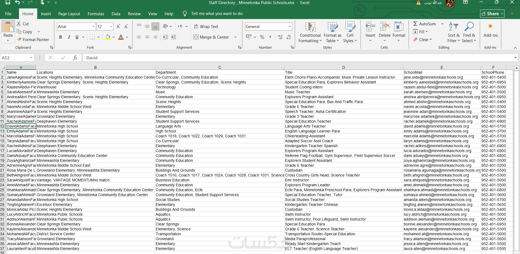Activate the Format Painter brush
This screenshot has height=254, width=520.
(x=33, y=40)
